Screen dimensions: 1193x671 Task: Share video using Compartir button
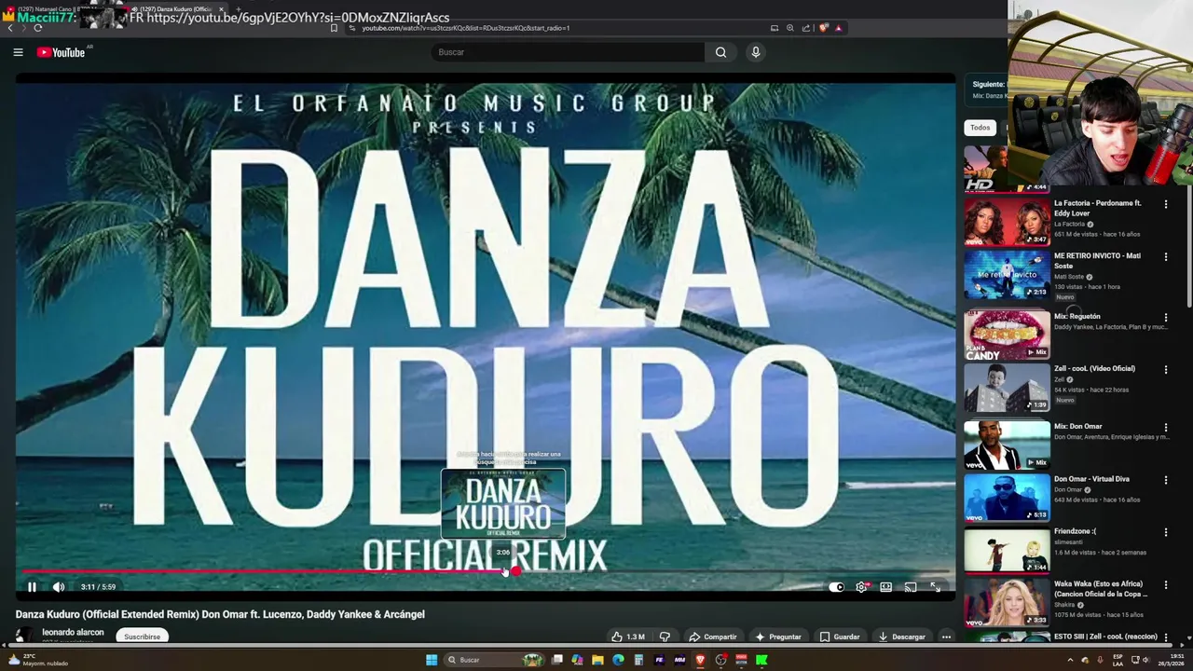point(713,637)
